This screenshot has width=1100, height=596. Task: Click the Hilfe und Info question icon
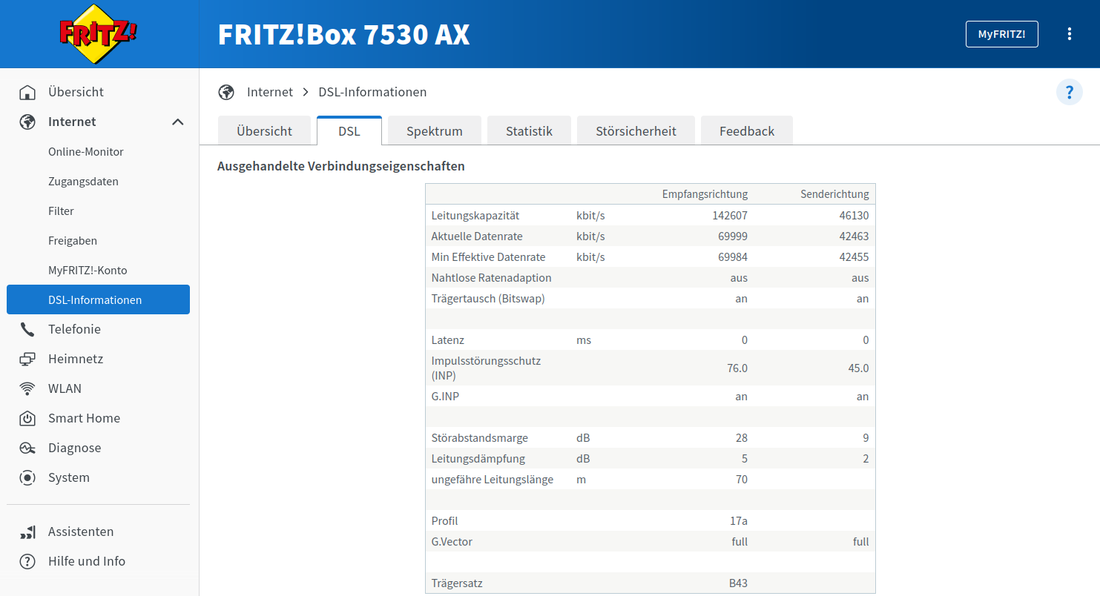click(x=27, y=561)
